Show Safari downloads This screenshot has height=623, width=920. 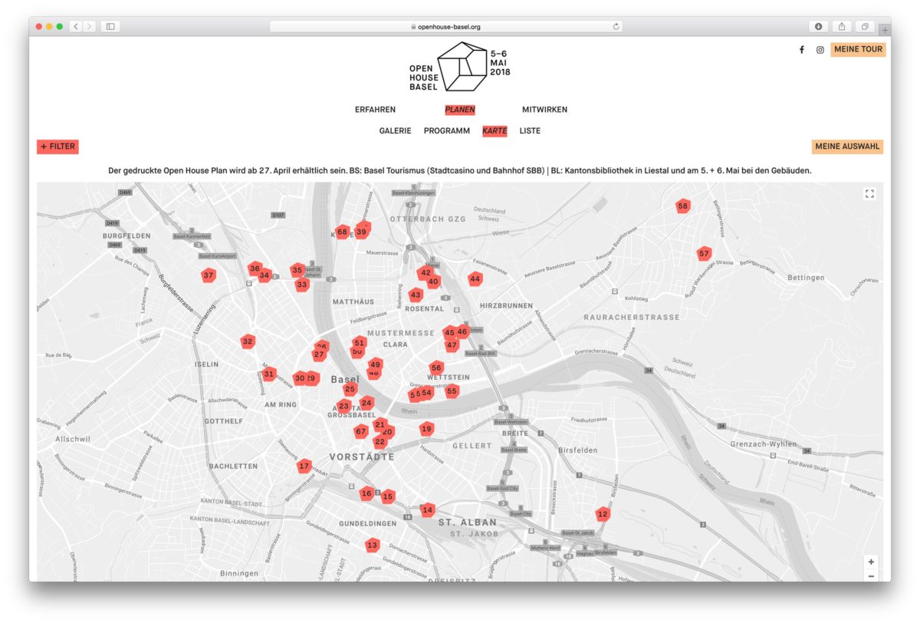818,27
